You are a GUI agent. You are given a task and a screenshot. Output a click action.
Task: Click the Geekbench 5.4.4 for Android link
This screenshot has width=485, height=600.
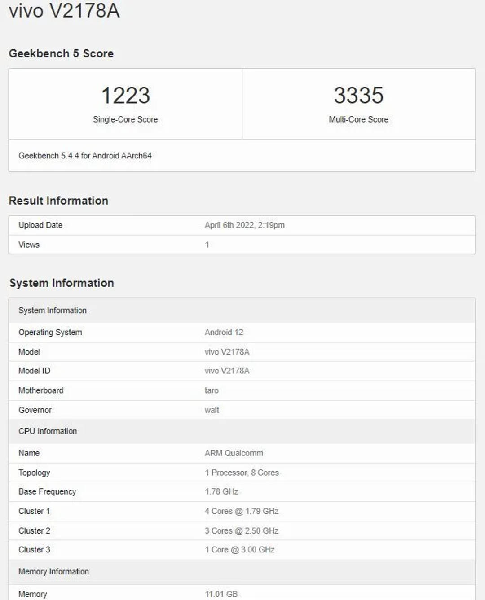pos(86,156)
